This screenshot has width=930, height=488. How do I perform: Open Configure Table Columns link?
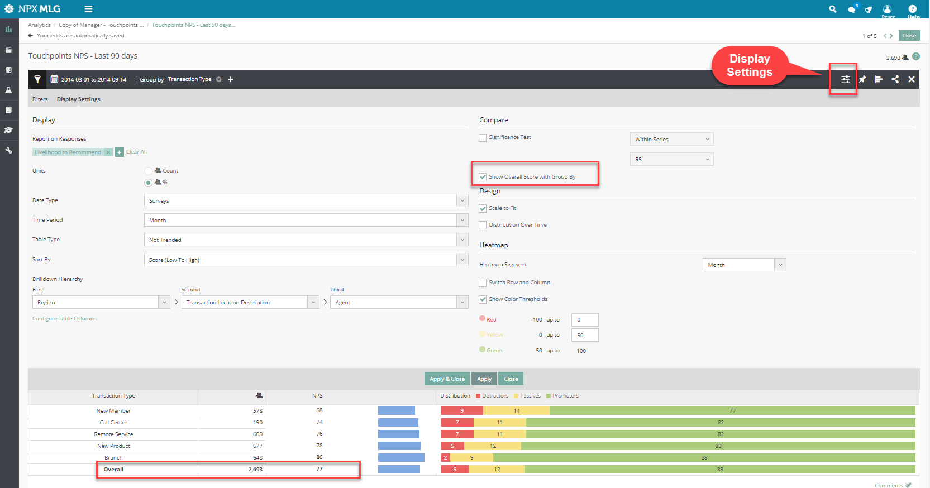64,319
